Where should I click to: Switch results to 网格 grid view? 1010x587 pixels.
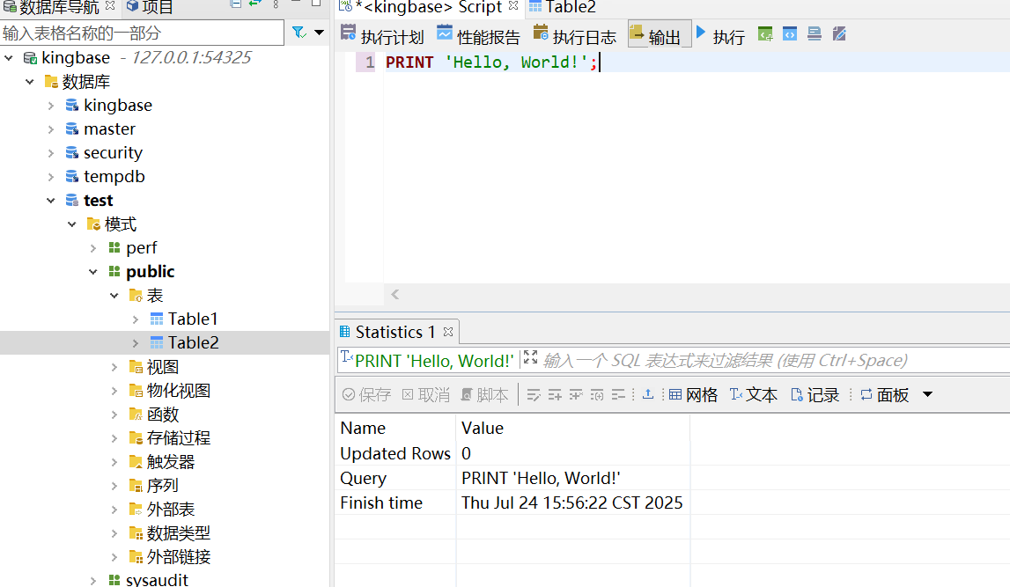tap(693, 394)
